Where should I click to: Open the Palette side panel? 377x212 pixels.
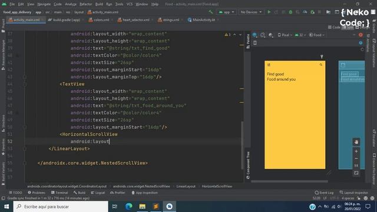[x=248, y=41]
